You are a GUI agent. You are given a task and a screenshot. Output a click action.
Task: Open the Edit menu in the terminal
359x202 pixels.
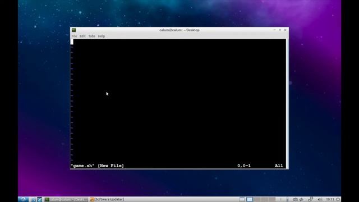[82, 36]
